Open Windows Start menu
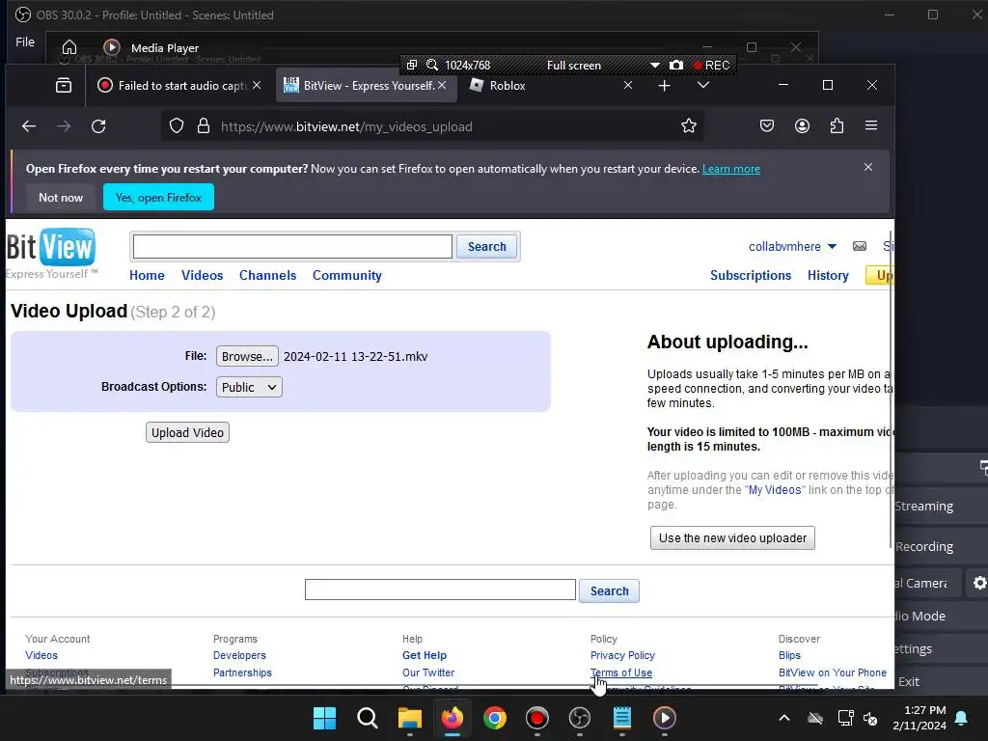 324,718
